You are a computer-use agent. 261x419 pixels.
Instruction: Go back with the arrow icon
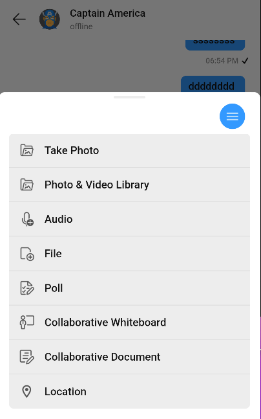(19, 19)
